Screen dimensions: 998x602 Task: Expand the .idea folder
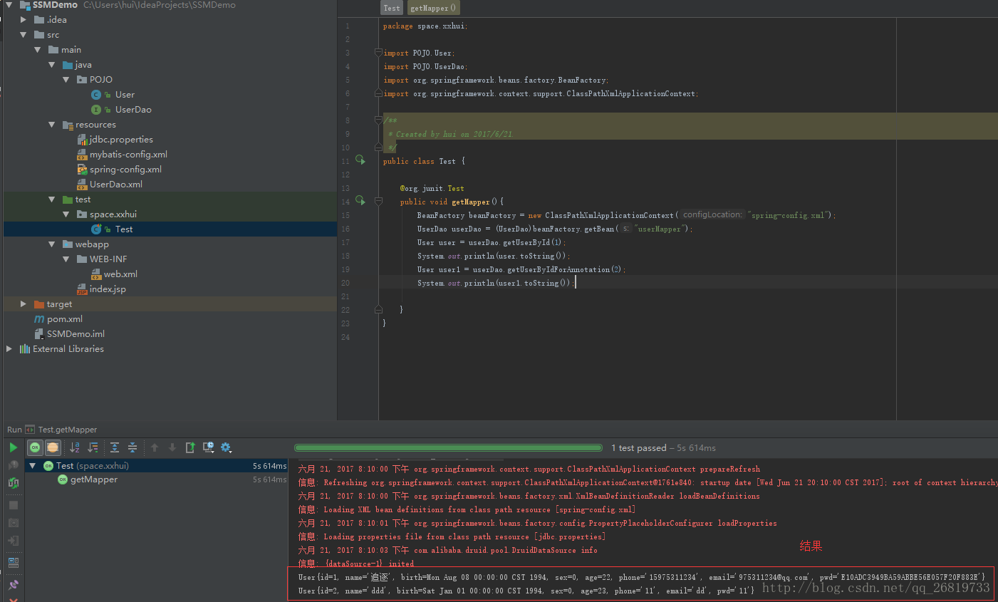[24, 20]
